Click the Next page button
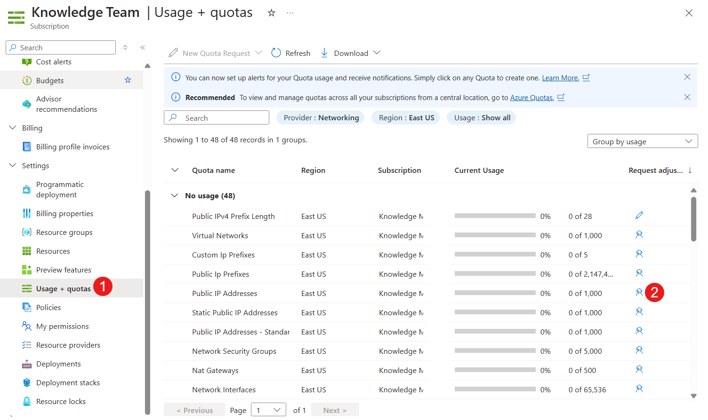This screenshot has height=420, width=708. tap(335, 410)
